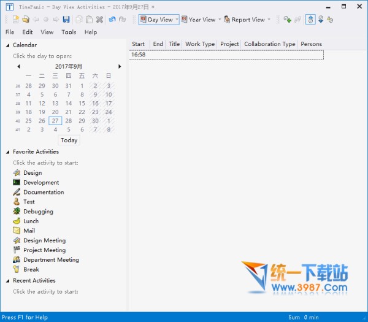
Task: Select September 20 in calendar
Action: [55, 112]
